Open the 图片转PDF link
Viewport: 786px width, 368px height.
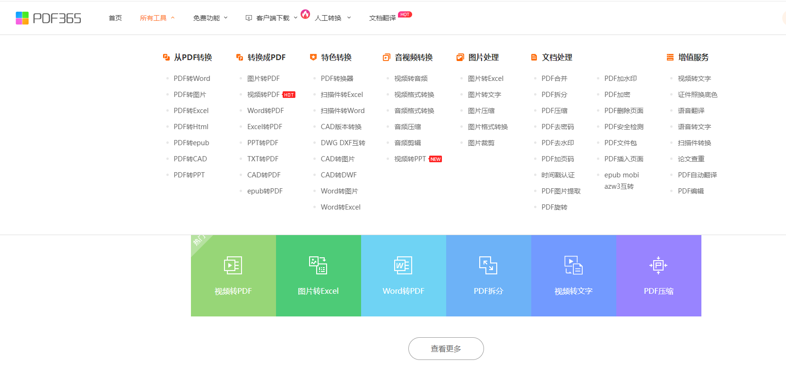264,79
